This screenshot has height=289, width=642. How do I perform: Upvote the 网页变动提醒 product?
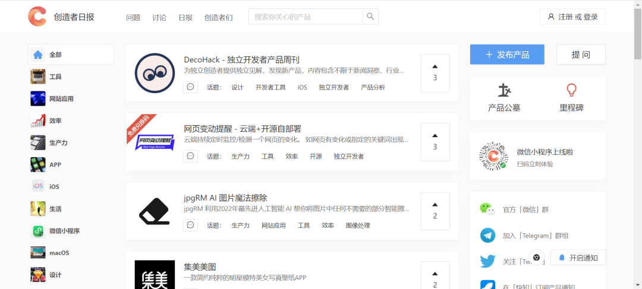[x=435, y=142]
